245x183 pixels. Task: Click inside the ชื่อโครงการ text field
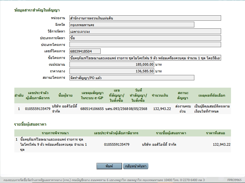(x=145, y=58)
